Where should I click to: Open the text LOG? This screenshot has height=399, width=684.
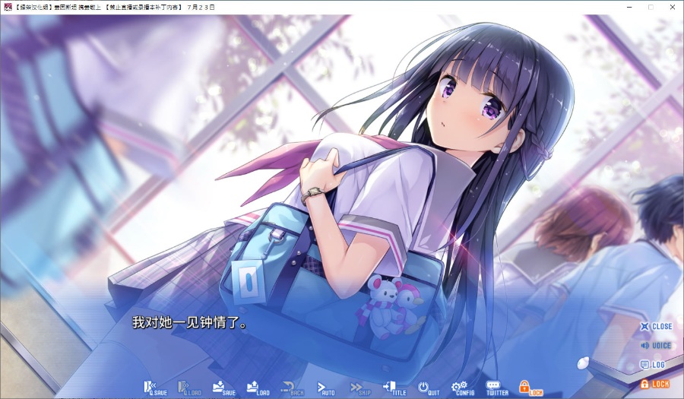[x=652, y=365]
